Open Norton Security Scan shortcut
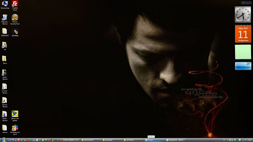 pyautogui.click(x=15, y=19)
